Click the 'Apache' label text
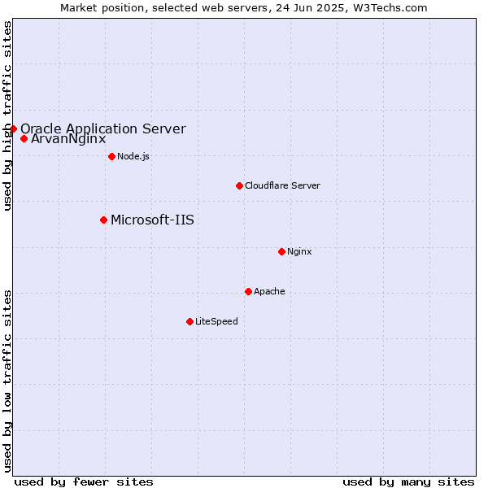488x488 pixels. pyautogui.click(x=269, y=292)
